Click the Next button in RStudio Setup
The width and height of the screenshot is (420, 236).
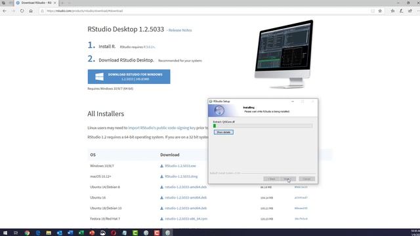click(287, 179)
